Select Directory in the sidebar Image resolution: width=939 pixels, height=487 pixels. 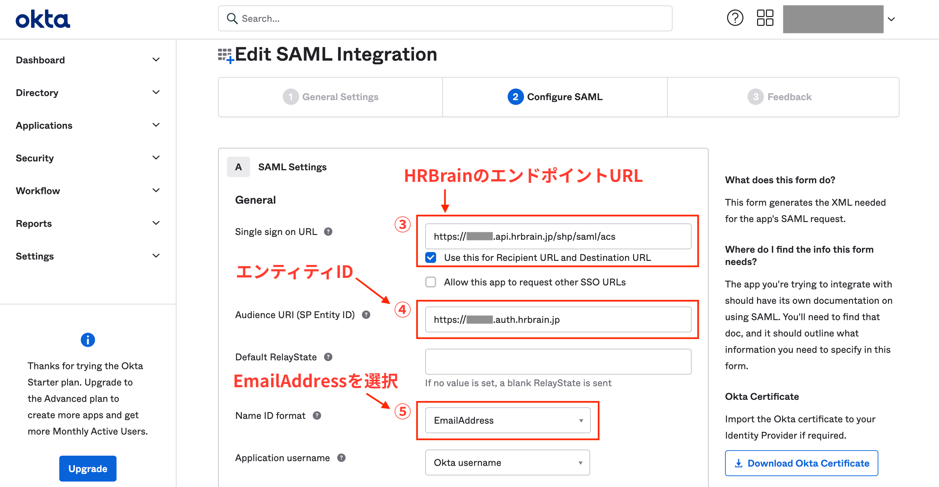(x=37, y=93)
